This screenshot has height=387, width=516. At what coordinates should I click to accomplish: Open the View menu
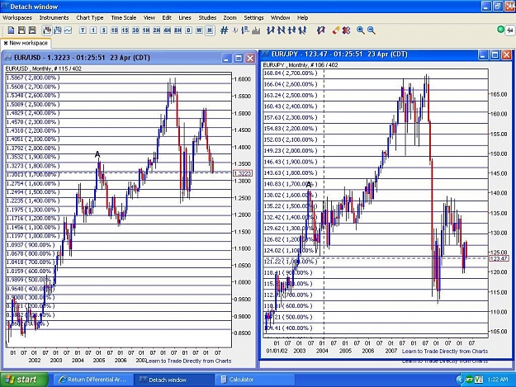[x=149, y=18]
